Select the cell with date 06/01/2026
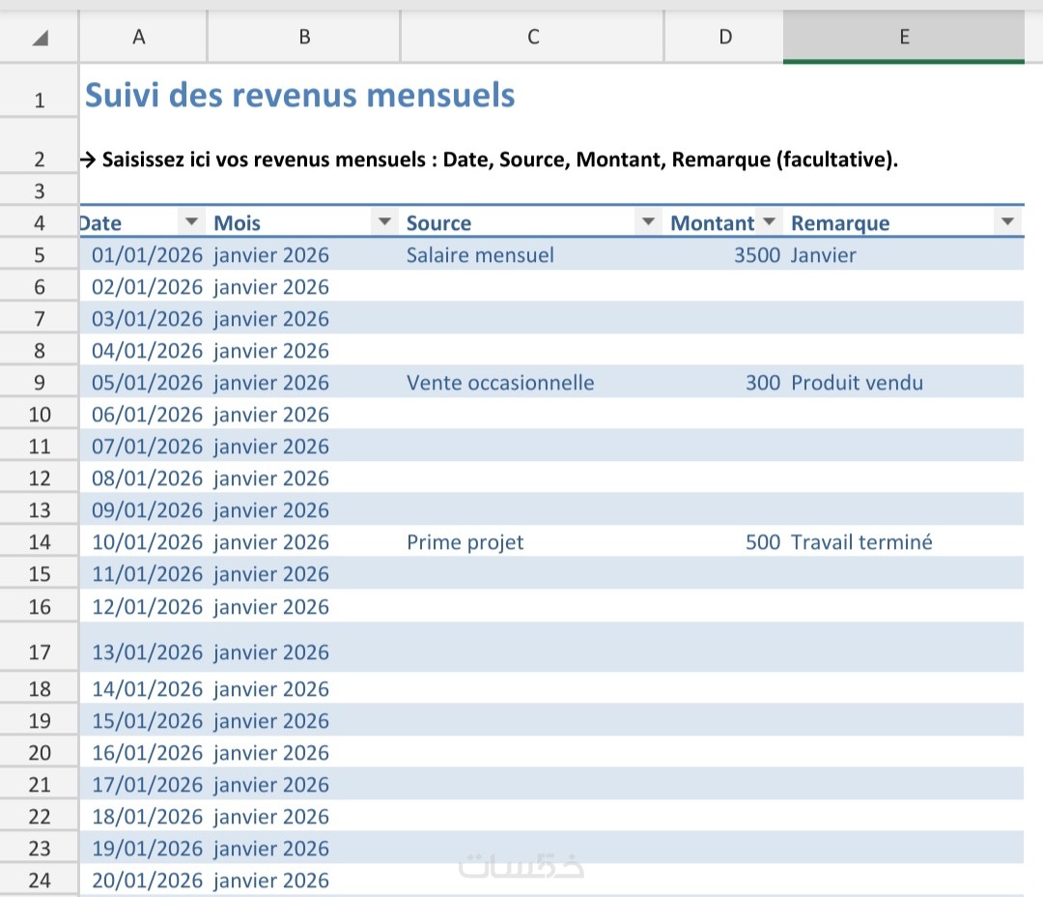Screen dimensions: 1043x897 tap(143, 415)
